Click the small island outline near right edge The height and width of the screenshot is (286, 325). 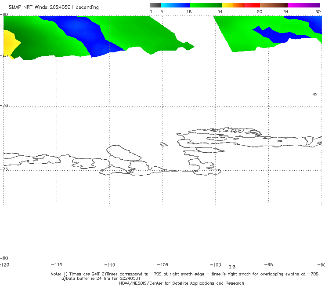315,94
